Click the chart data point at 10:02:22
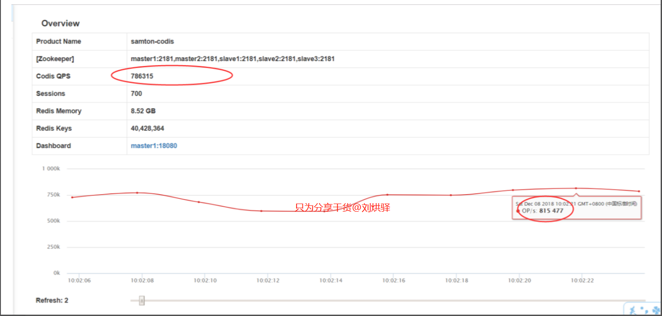The width and height of the screenshot is (662, 316). [576, 188]
